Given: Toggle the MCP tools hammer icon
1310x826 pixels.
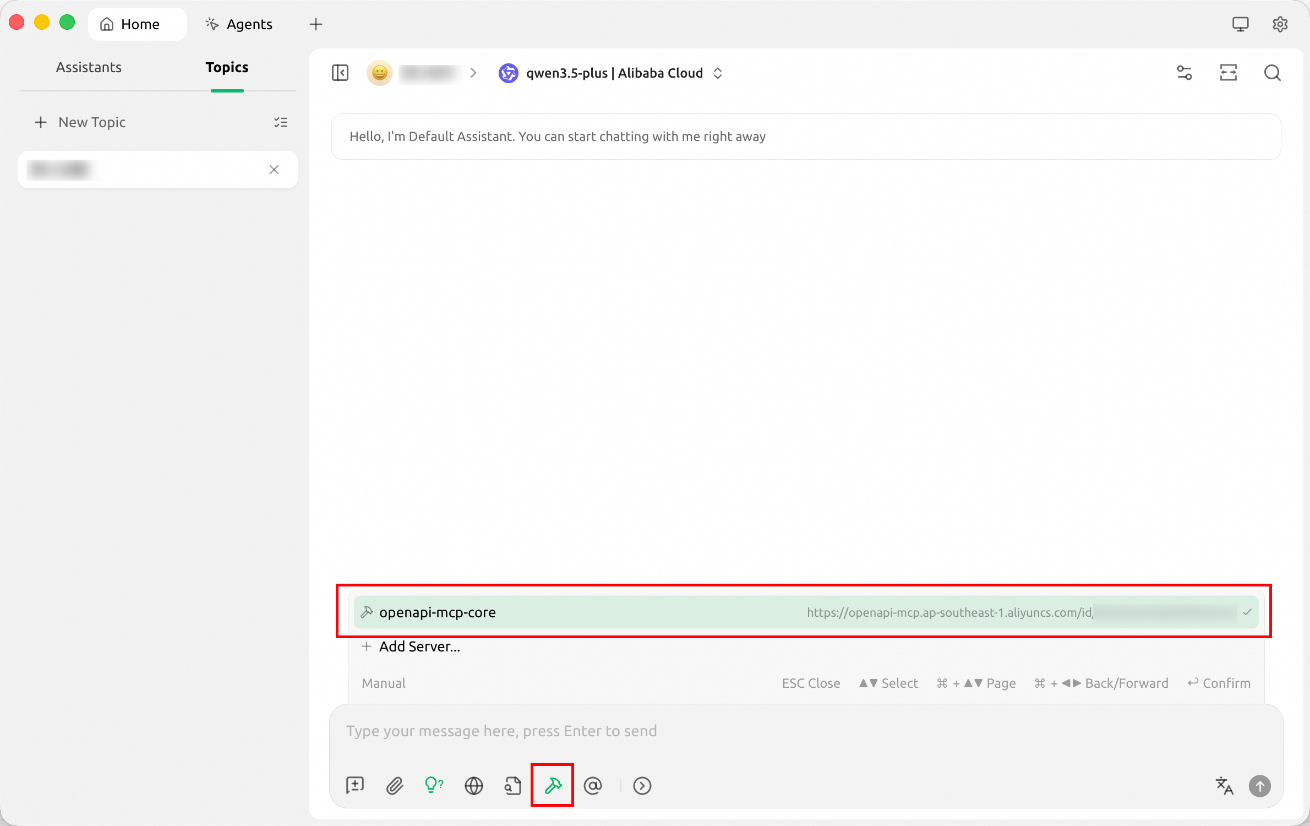Looking at the screenshot, I should click(553, 786).
